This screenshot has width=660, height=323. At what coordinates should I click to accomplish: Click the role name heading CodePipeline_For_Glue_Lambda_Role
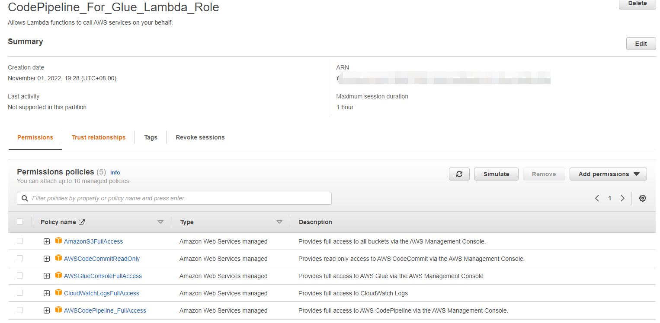(x=113, y=7)
